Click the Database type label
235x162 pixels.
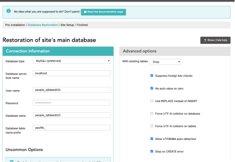tap(15, 61)
